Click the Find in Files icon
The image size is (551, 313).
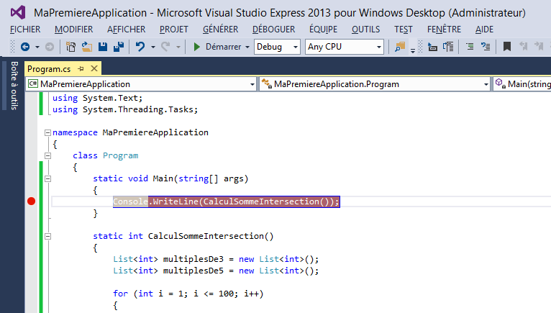[x=400, y=47]
